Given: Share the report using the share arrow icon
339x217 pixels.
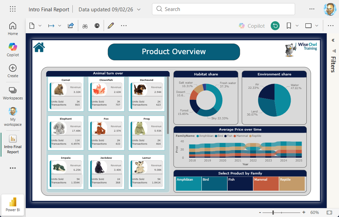Looking at the screenshot, I should click(x=71, y=25).
